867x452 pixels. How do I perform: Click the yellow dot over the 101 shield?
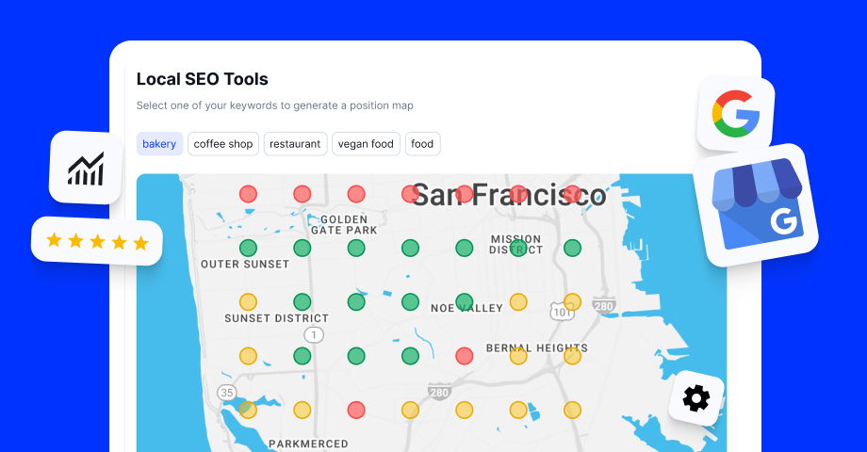tap(572, 301)
